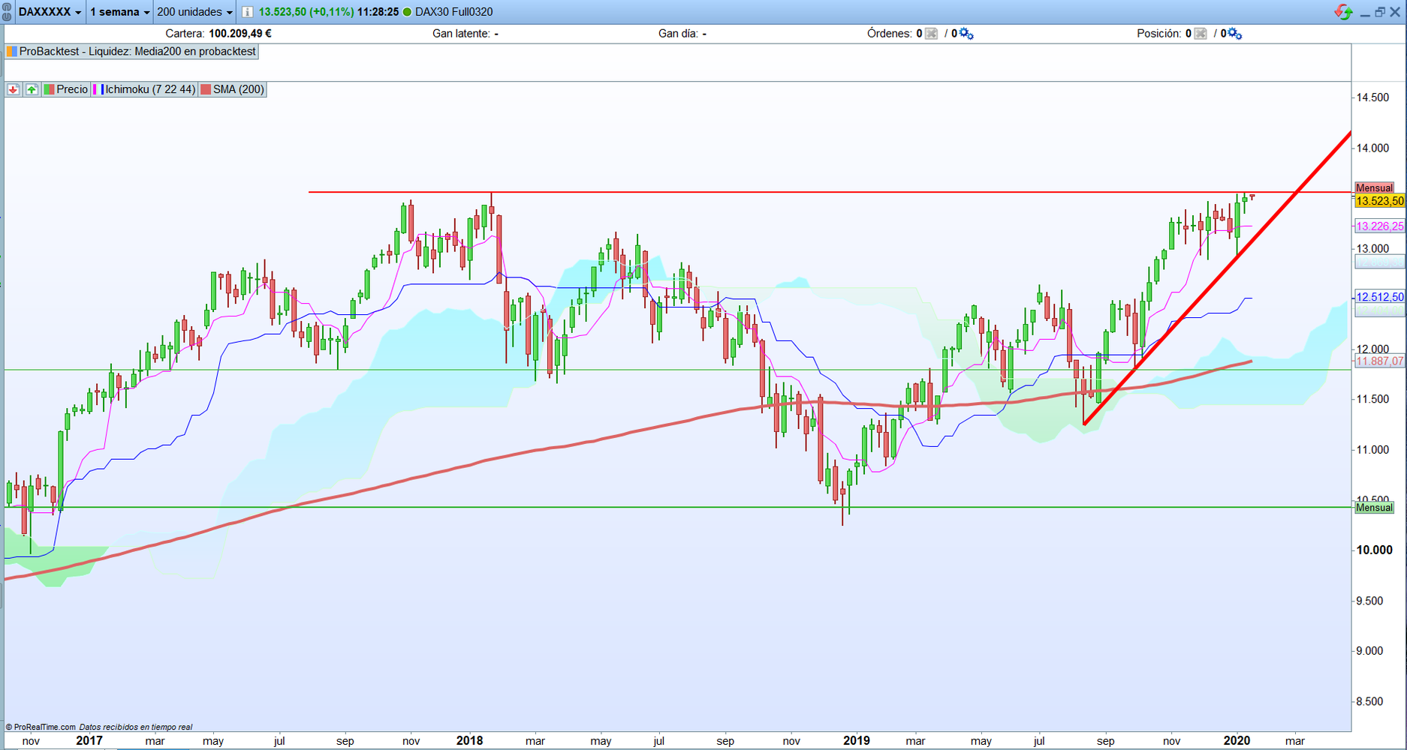Open the ProBacktest Liquidez Media200 label
1407x750 pixels.
point(132,52)
